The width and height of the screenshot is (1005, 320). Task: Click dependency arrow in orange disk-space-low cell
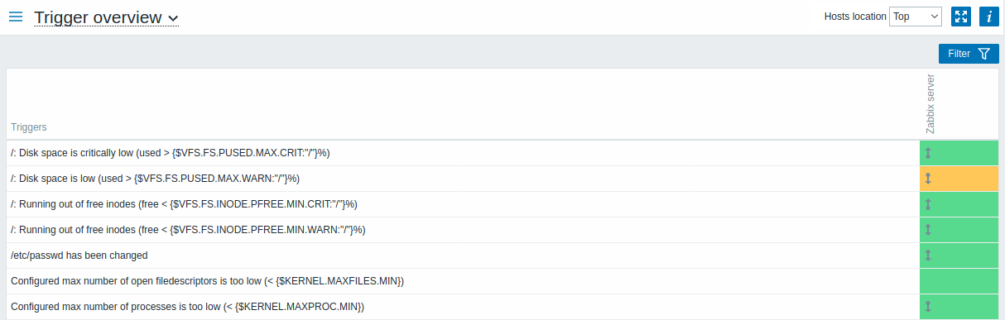tap(928, 179)
